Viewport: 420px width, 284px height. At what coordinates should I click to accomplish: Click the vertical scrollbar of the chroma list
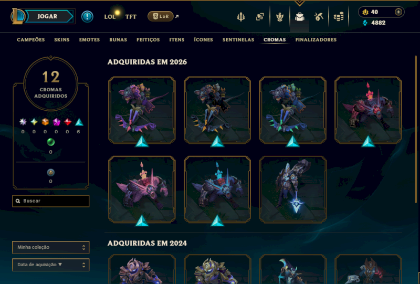click(x=416, y=129)
